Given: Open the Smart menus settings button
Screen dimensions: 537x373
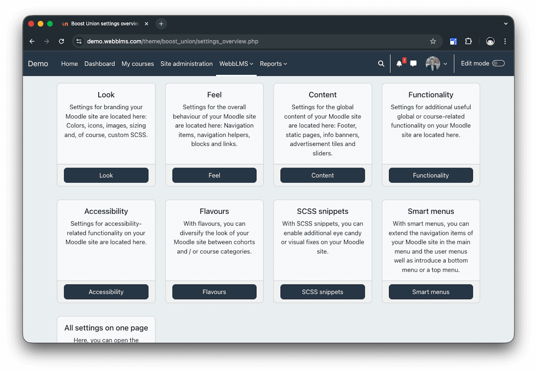Looking at the screenshot, I should point(431,291).
